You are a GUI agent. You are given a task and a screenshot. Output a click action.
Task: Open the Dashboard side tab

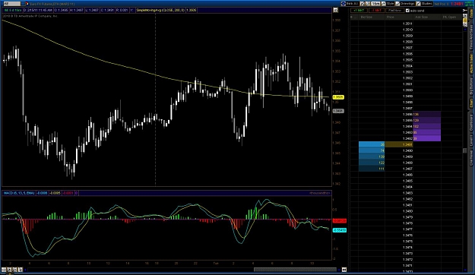[x=471, y=122]
